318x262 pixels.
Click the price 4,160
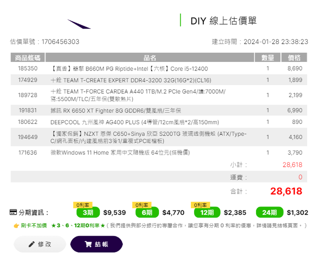pyautogui.click(x=296, y=137)
